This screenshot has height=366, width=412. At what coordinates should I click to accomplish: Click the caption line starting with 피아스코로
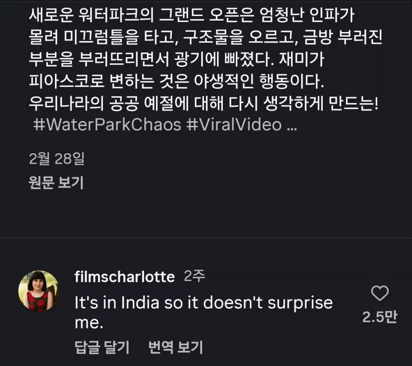point(176,82)
